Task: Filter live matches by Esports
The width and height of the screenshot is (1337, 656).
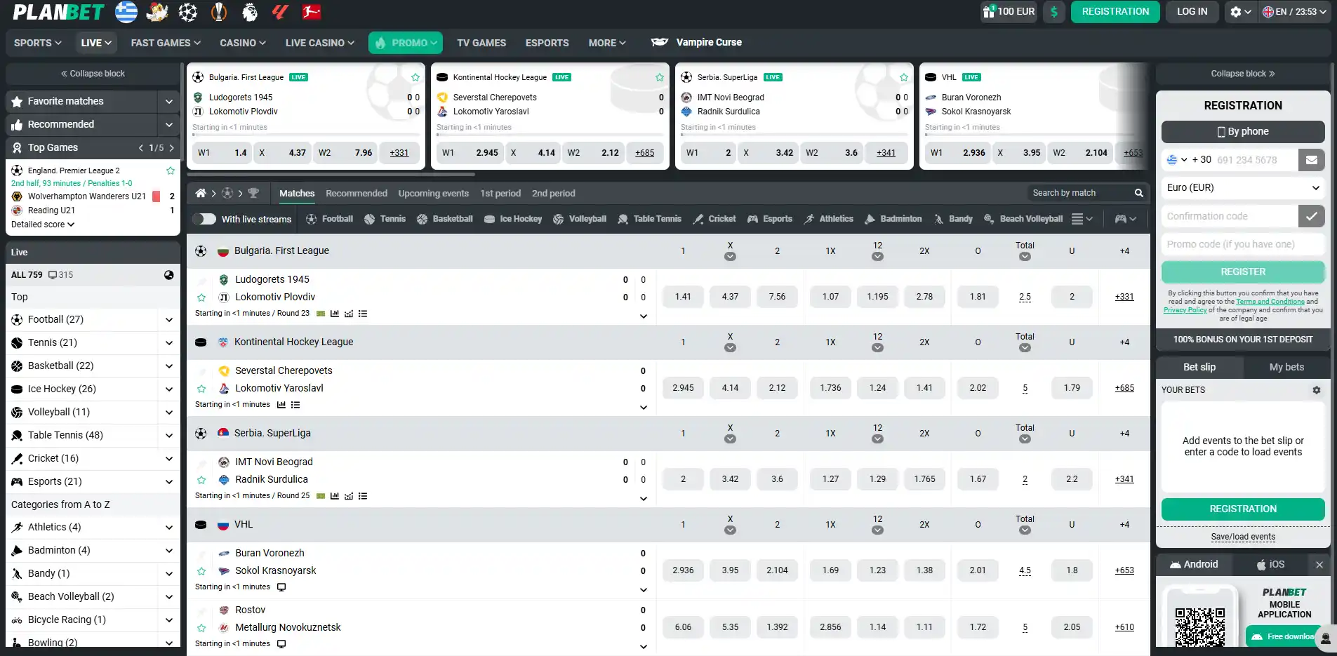Action: tap(770, 219)
